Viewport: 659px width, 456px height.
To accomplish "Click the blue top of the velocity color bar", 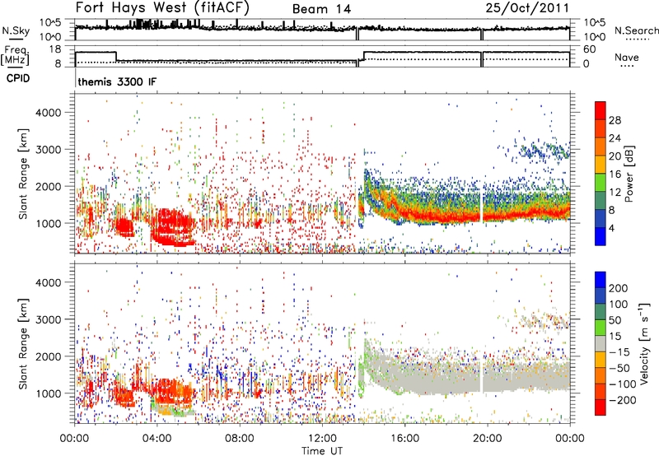I will click(601, 280).
